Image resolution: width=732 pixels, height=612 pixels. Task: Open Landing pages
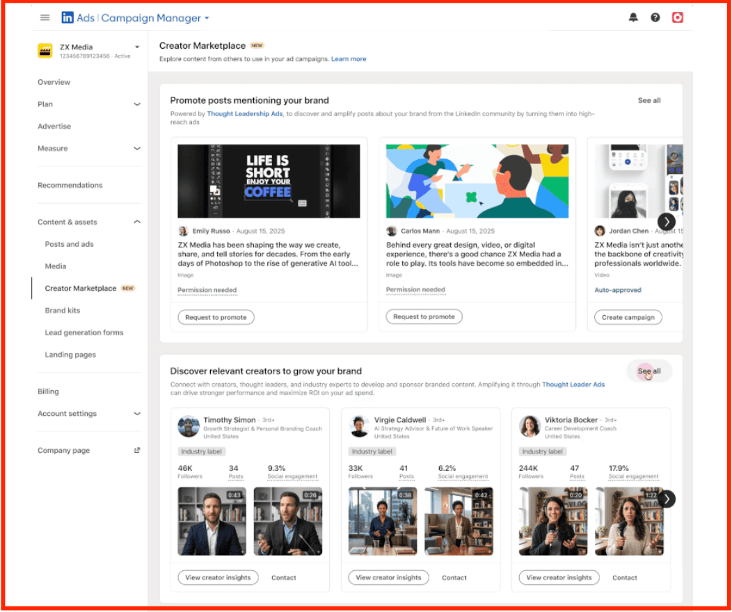tap(70, 355)
